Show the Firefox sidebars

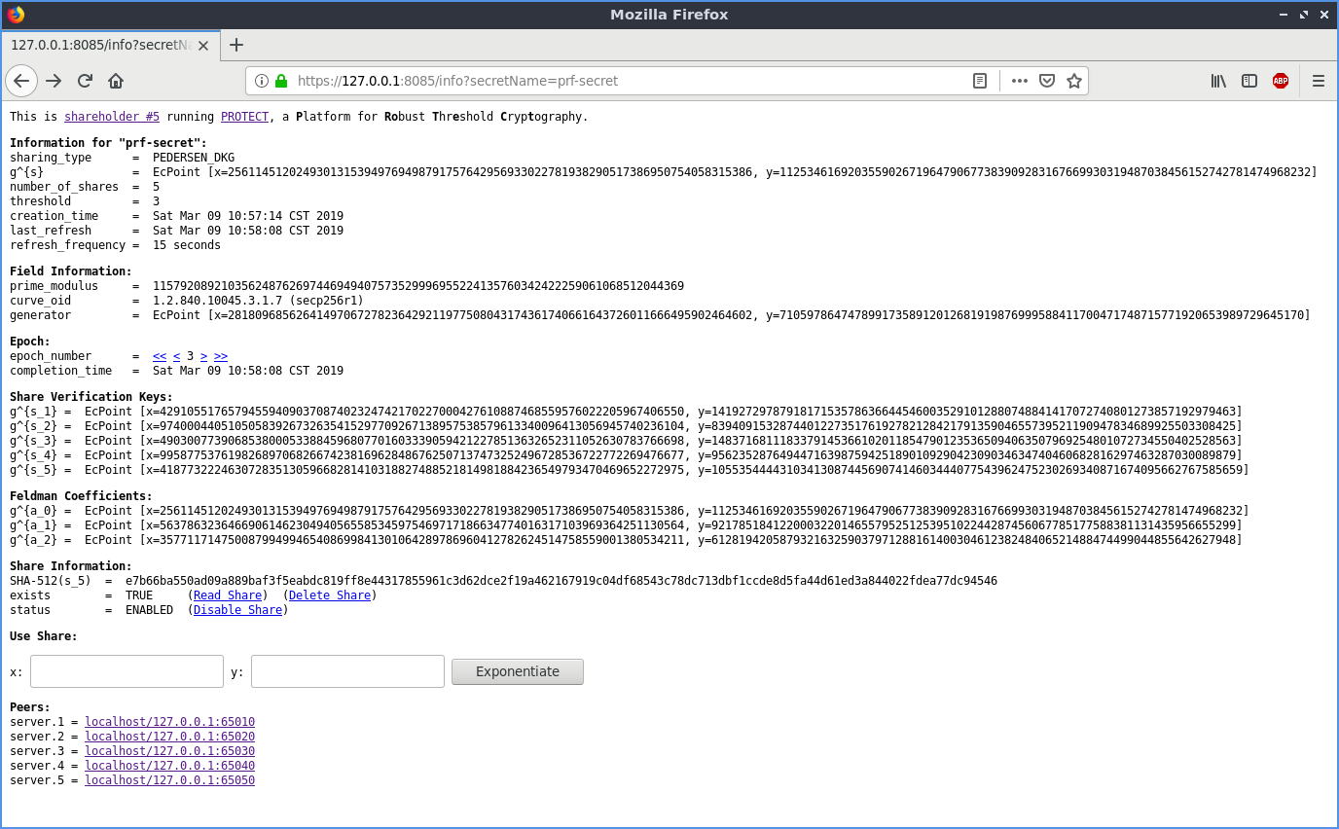click(x=1249, y=81)
